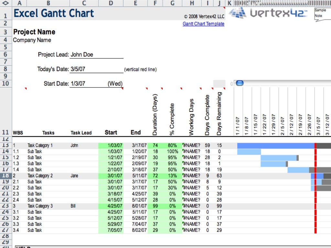Select the Task Category 1 cell

point(40,146)
